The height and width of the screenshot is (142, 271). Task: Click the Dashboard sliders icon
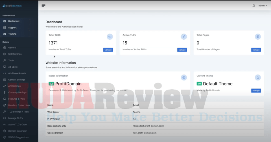click(5, 21)
